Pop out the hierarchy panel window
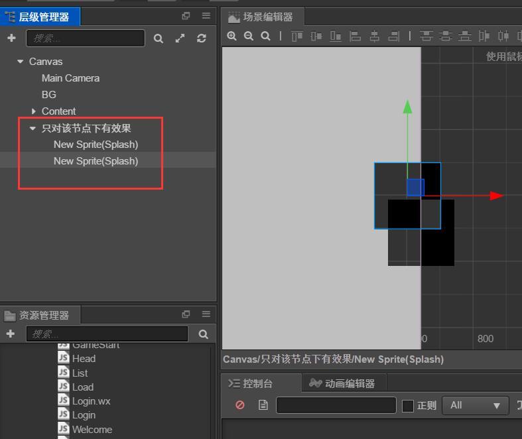The width and height of the screenshot is (522, 439). click(x=186, y=16)
